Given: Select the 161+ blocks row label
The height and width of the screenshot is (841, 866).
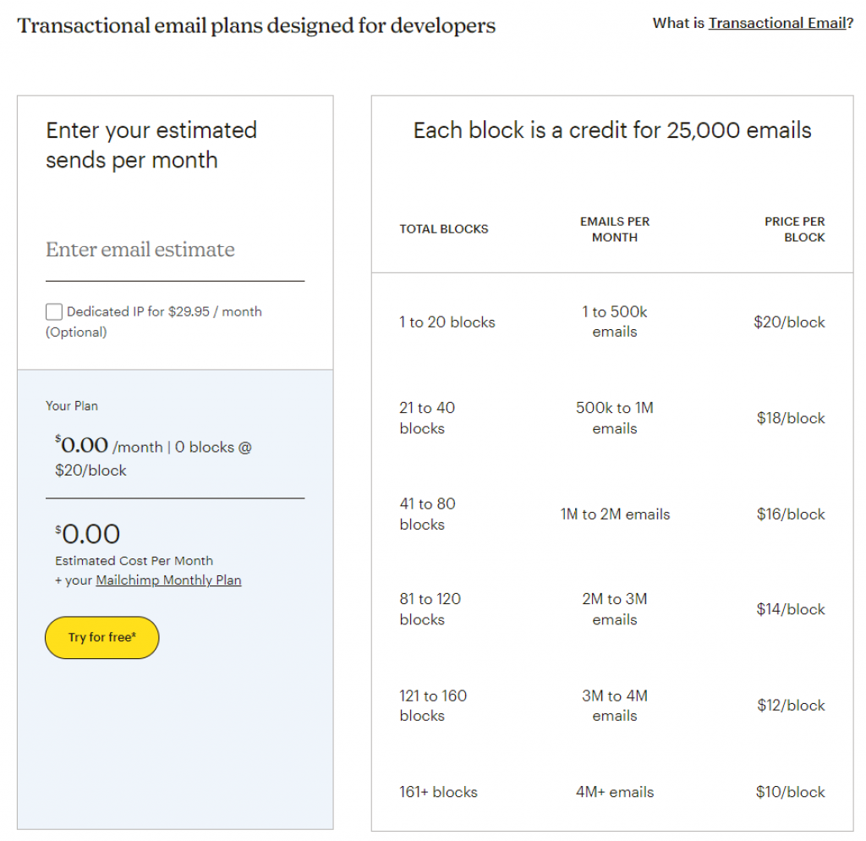Looking at the screenshot, I should tap(438, 793).
